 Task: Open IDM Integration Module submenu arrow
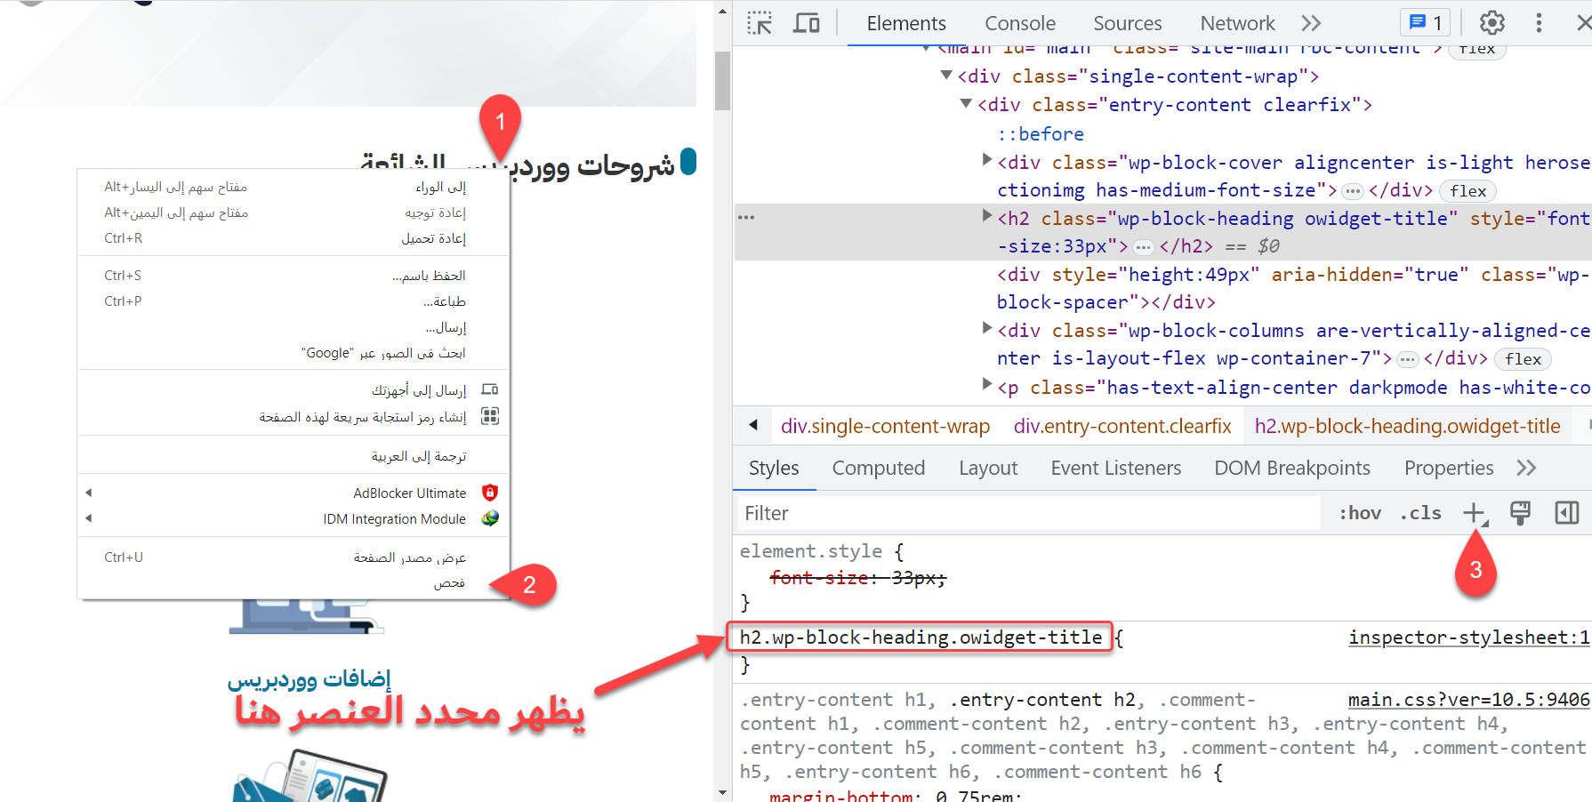coord(89,518)
